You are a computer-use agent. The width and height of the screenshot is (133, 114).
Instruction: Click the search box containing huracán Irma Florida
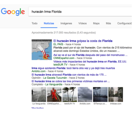coord(80,12)
